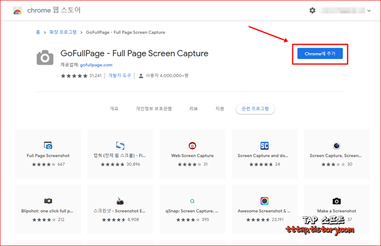Select 관련 프로그램 tab
Image resolution: width=381 pixels, height=246 pixels.
coord(255,109)
